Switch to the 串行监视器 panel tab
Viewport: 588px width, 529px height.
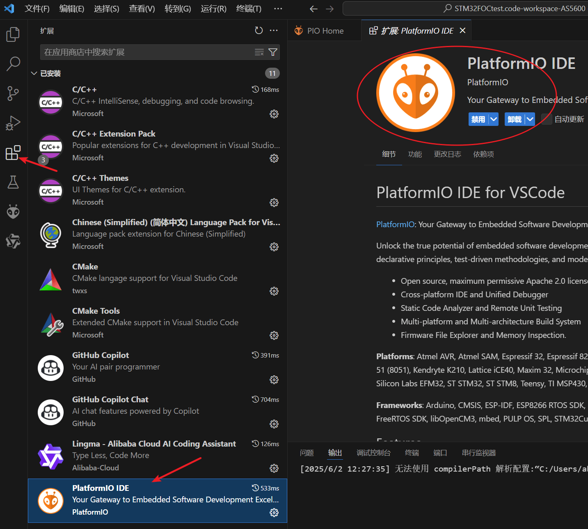coord(479,453)
